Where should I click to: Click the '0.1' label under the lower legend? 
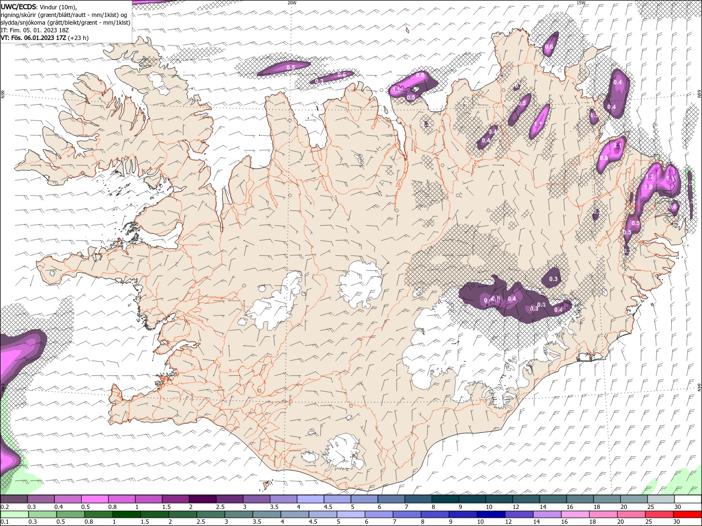coord(4,522)
